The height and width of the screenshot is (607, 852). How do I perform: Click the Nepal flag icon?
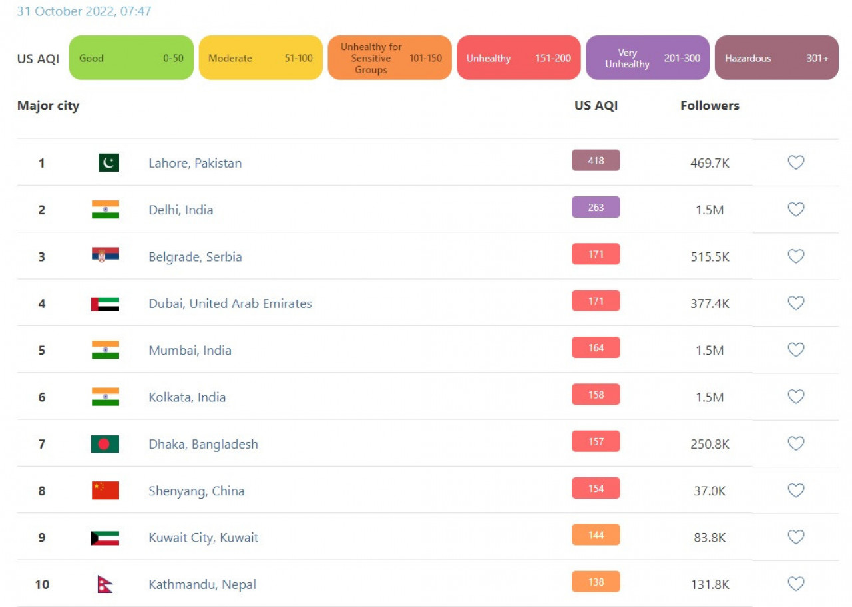105,584
